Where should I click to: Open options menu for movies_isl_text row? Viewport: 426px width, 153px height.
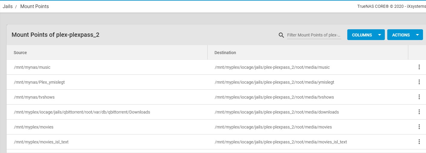click(419, 142)
